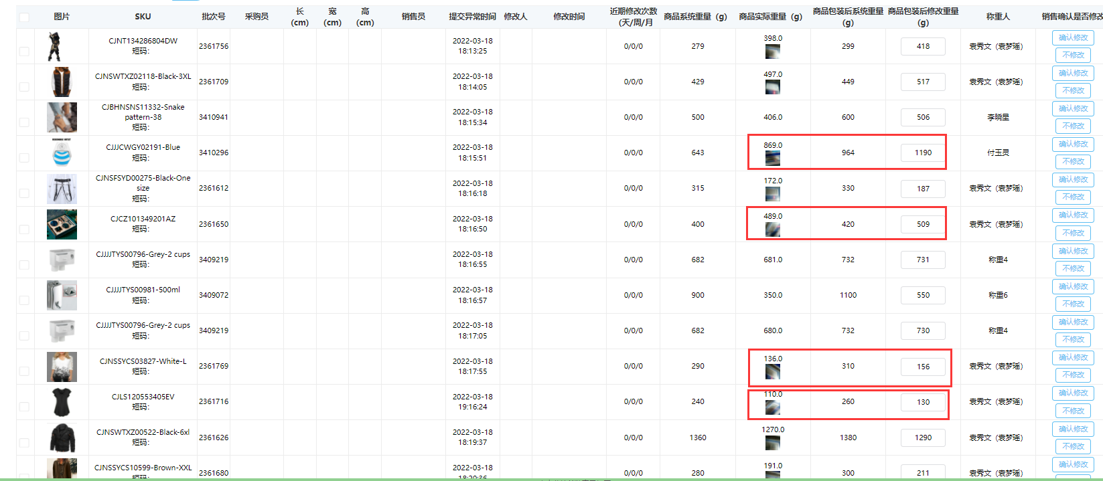
Task: Click actual weight value 350.0
Action: click(773, 295)
